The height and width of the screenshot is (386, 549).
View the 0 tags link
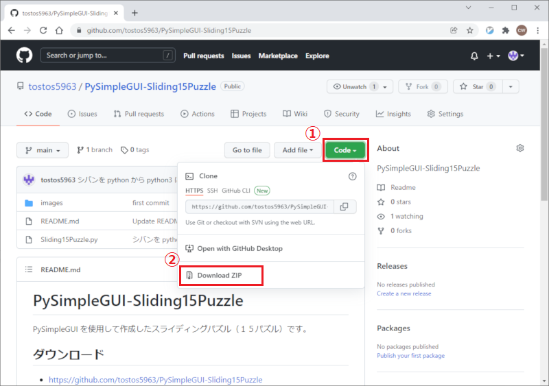tap(135, 149)
